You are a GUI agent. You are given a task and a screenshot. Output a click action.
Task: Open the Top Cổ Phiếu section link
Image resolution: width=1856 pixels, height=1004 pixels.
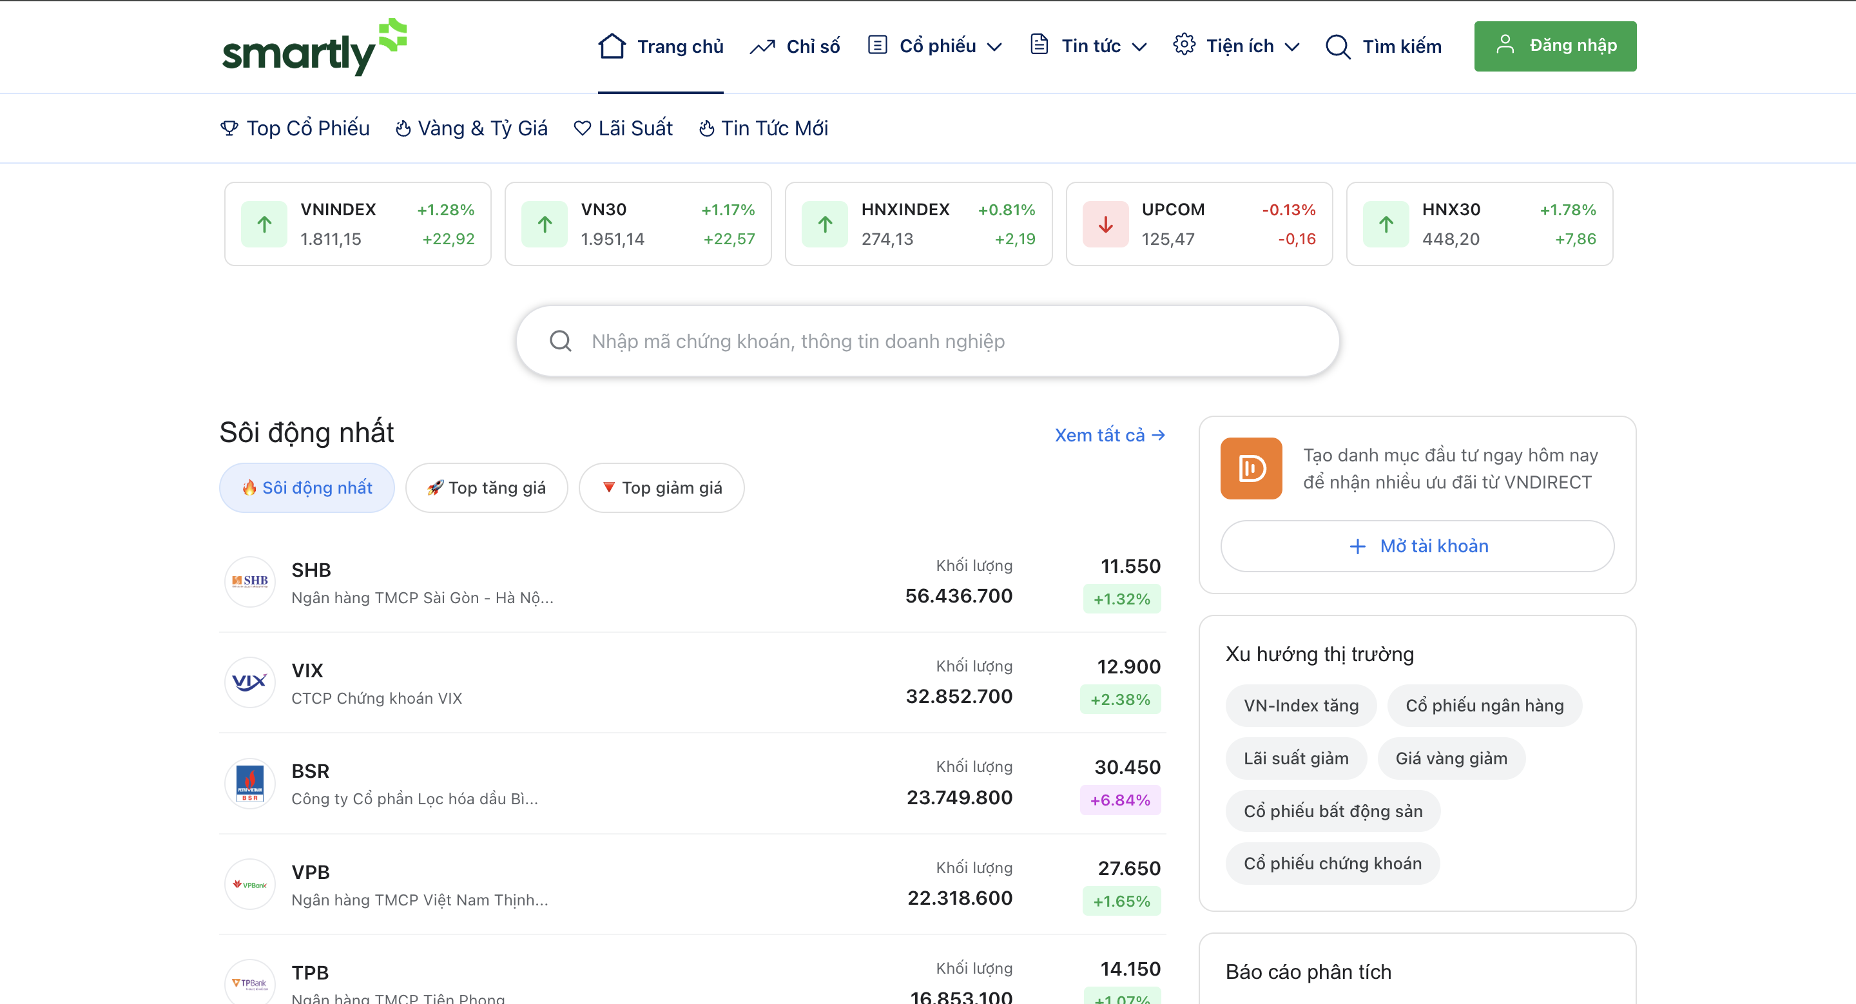click(295, 128)
